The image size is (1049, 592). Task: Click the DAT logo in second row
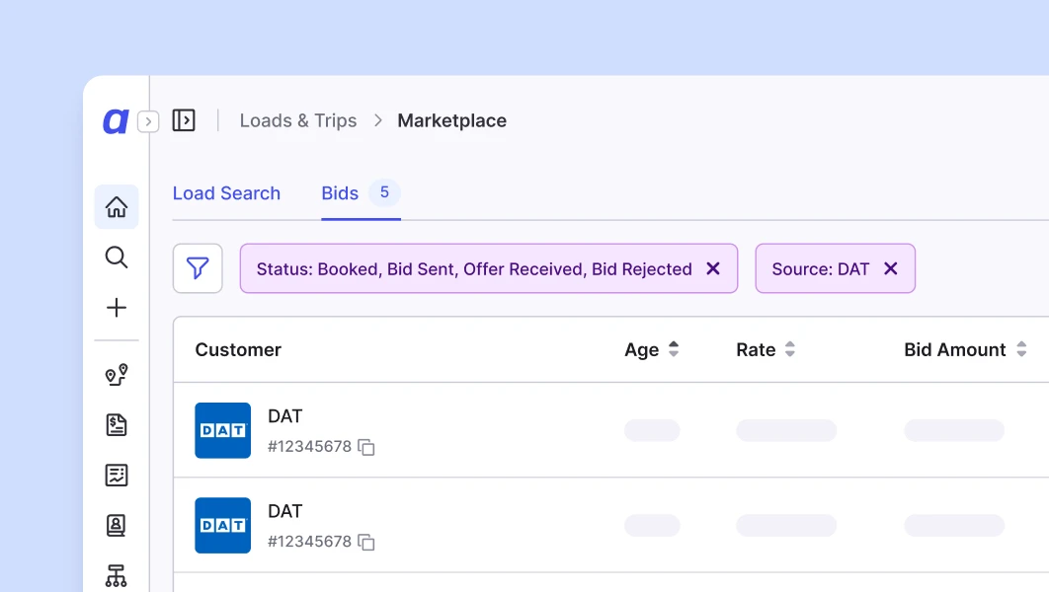coord(223,525)
